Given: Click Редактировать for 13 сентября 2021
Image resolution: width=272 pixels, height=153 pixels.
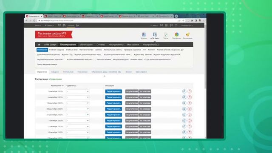Looking at the screenshot, I should pyautogui.click(x=113, y=103).
